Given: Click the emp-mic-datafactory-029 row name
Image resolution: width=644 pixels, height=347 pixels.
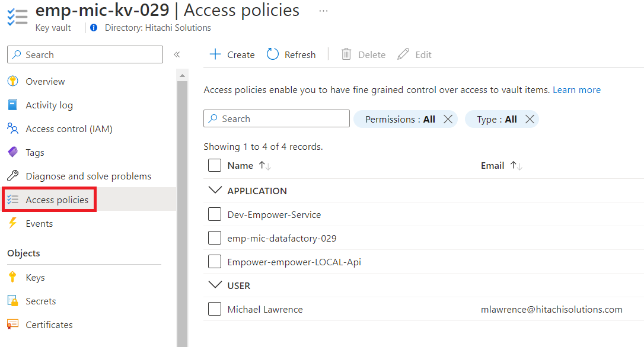Looking at the screenshot, I should 282,238.
